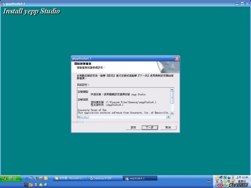Click the vertical scrollbar thumb in the settings box

[172, 98]
